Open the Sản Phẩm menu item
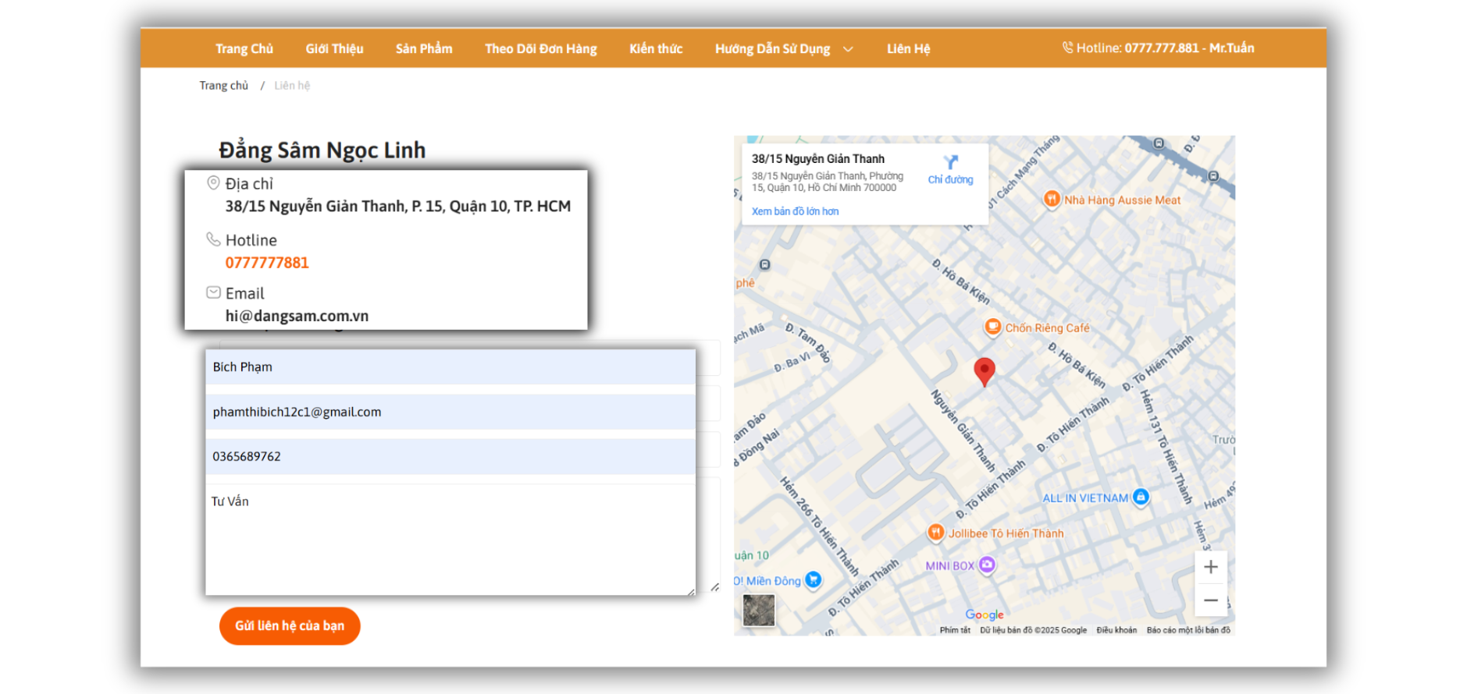The height and width of the screenshot is (694, 1467). 424,48
